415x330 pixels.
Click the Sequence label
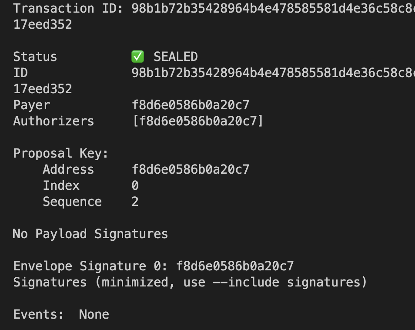(x=72, y=202)
